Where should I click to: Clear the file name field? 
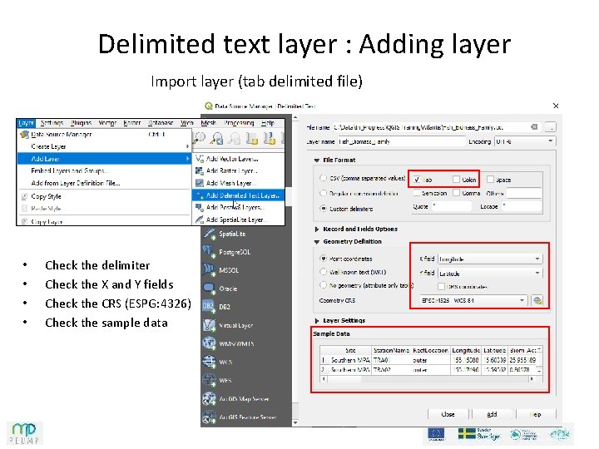tap(534, 127)
